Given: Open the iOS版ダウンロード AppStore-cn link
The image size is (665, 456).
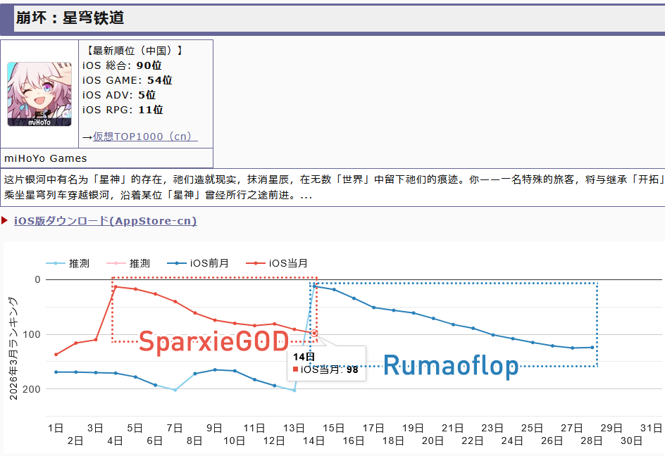Looking at the screenshot, I should point(105,221).
